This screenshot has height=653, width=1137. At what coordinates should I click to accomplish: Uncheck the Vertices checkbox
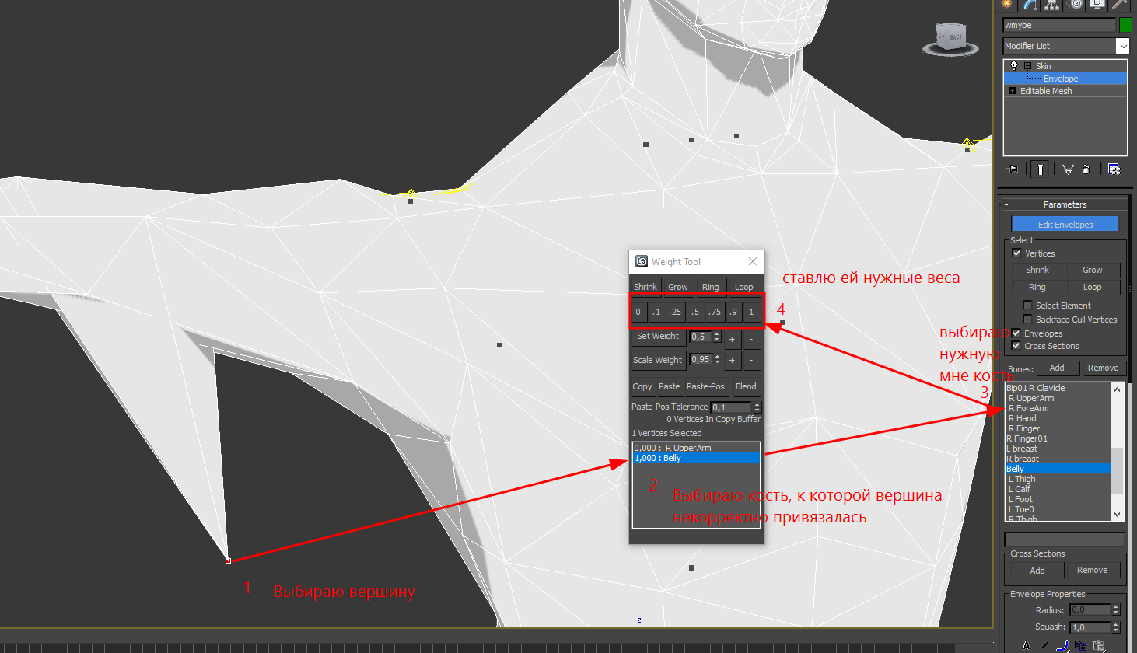[x=1016, y=253]
